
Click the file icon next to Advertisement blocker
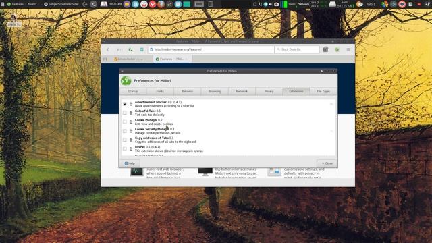pyautogui.click(x=131, y=104)
